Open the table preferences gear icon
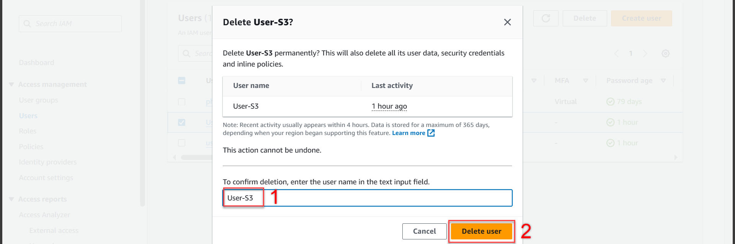This screenshot has height=244, width=735. (x=666, y=54)
